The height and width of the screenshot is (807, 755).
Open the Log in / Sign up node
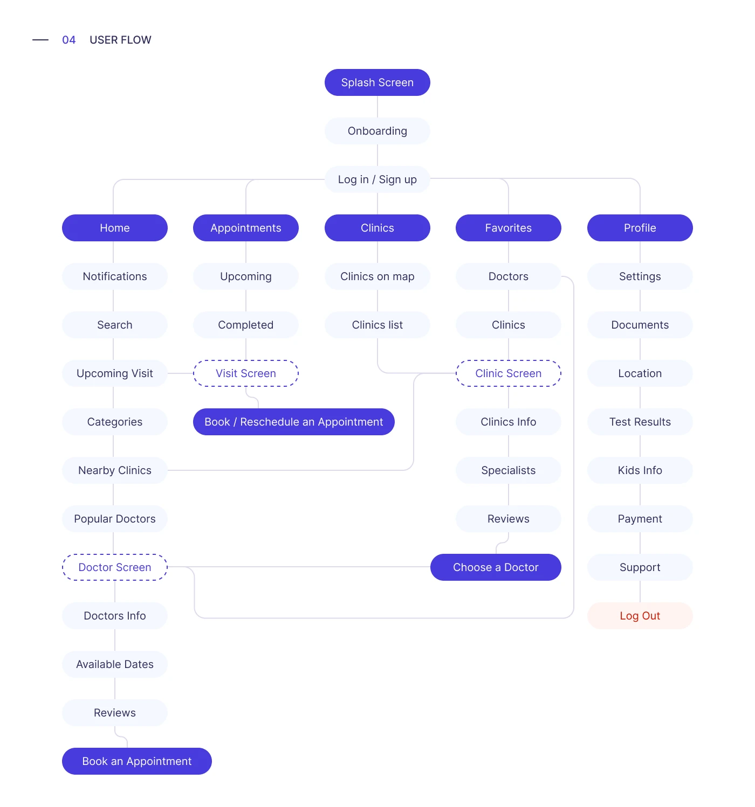click(x=377, y=179)
